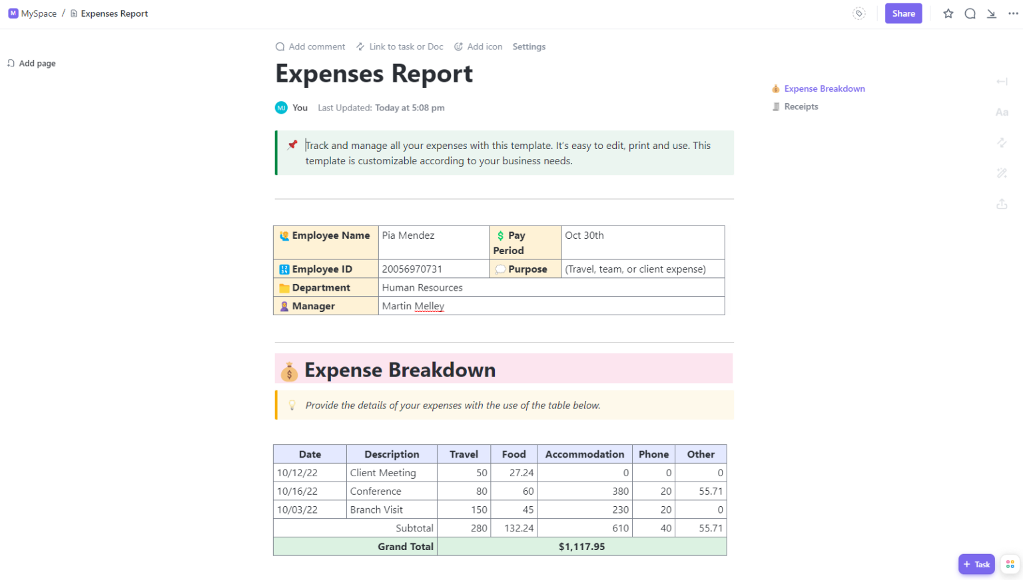Favorite this doc using the star icon
1023x580 pixels.
(948, 13)
